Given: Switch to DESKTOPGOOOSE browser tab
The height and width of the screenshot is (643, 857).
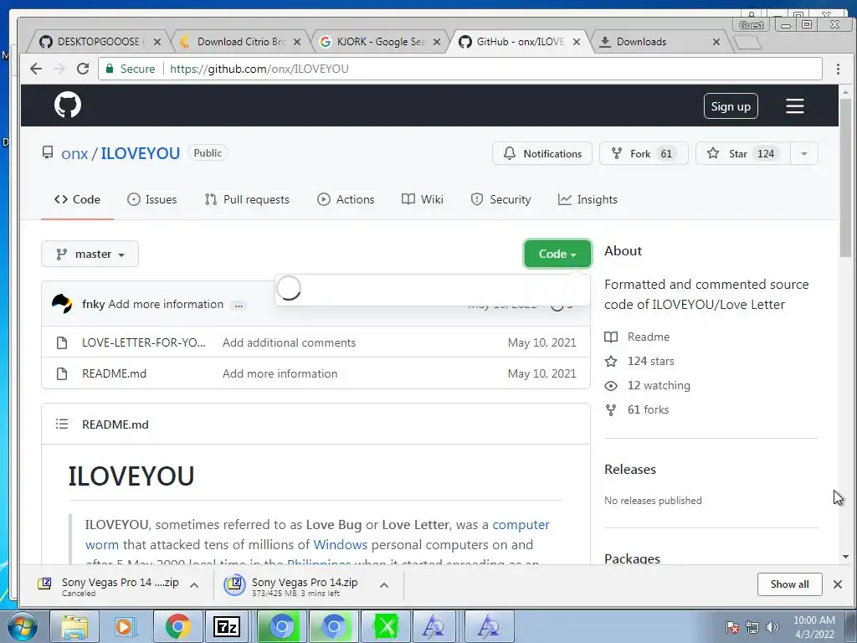Looking at the screenshot, I should (100, 42).
